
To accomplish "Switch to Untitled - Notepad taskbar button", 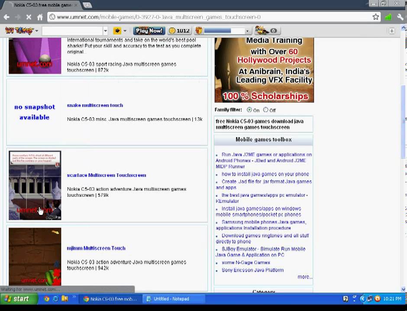I will (x=174, y=299).
